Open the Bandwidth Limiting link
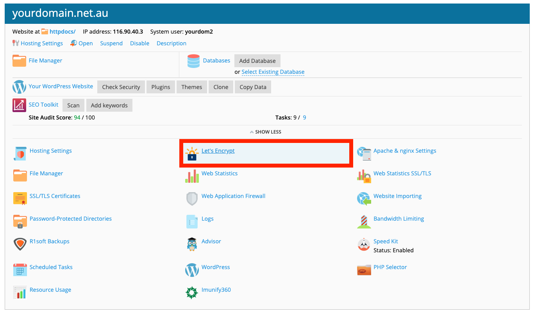The width and height of the screenshot is (536, 314). 399,219
